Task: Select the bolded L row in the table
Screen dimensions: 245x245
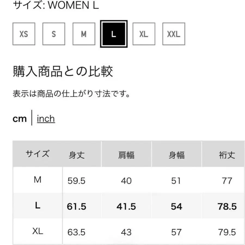Action: click(38, 206)
